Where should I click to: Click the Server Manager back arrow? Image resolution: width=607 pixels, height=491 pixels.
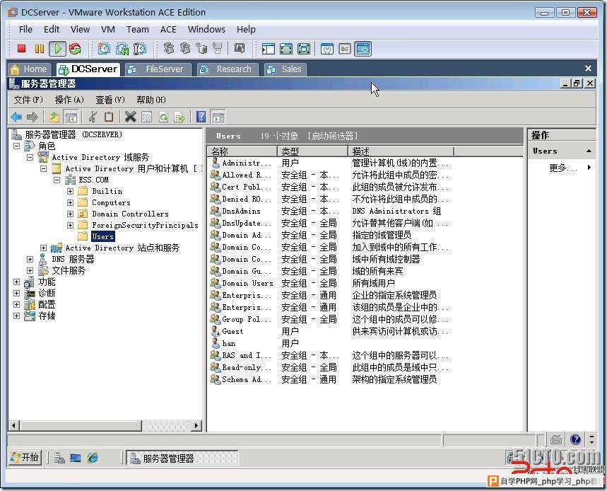coord(17,117)
